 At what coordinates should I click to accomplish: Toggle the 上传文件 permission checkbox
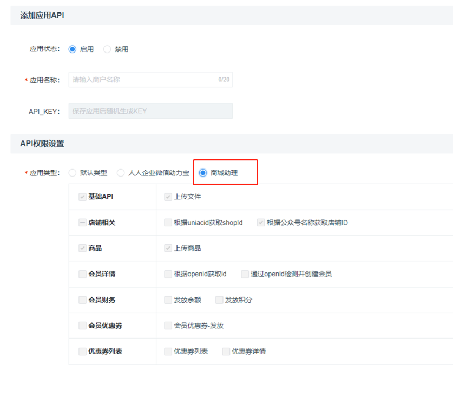[x=168, y=197]
